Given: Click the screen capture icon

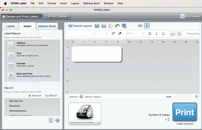Looking at the screenshot, I should [124, 26].
